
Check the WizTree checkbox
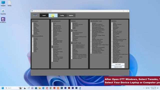112,62
